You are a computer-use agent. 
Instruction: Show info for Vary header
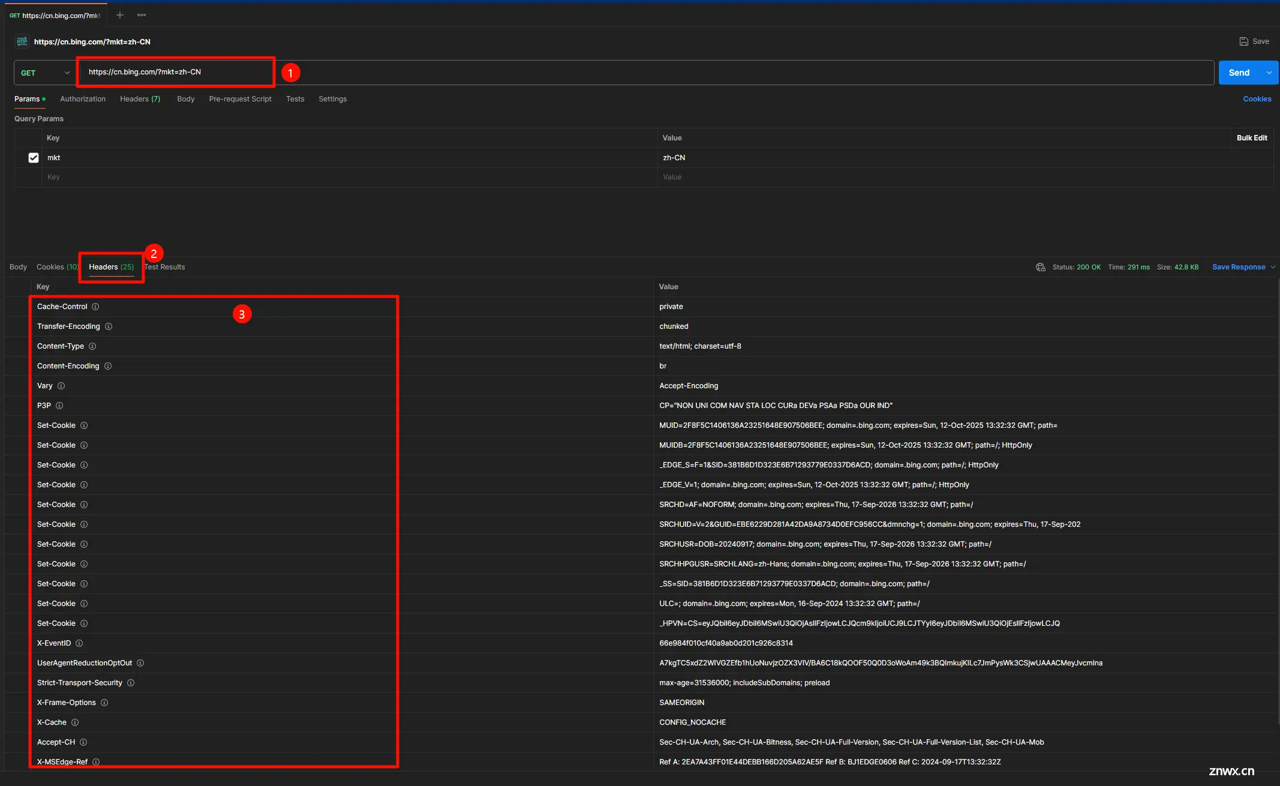click(61, 386)
